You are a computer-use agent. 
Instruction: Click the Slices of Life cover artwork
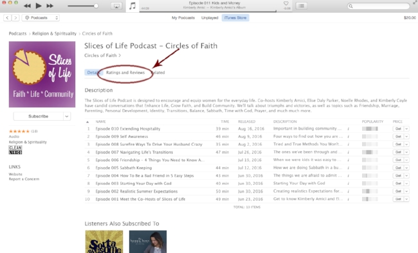[x=42, y=74]
